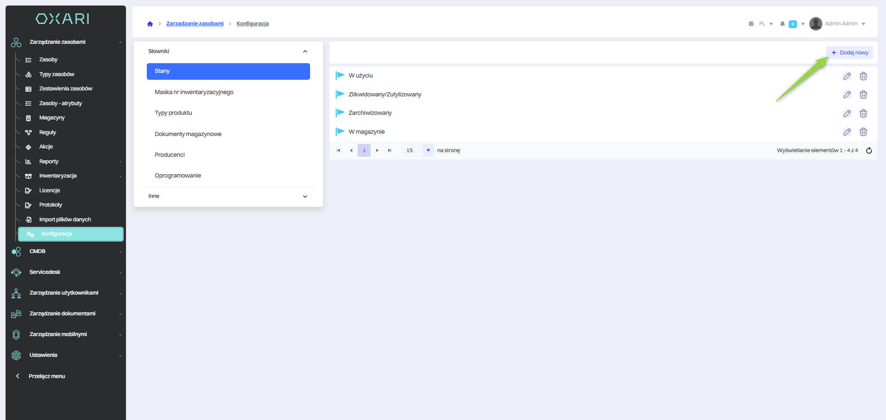
Task: Click 'Przełącz menu' to toggle sidebar
Action: (47, 376)
